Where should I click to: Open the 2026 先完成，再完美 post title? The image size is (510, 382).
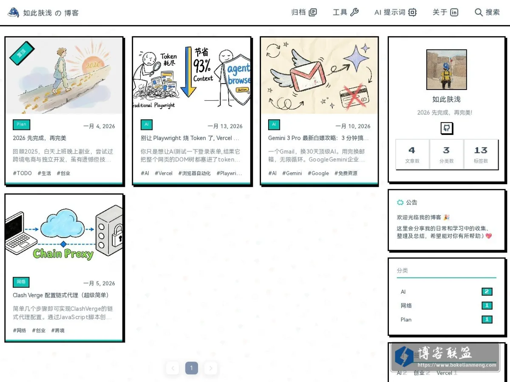[x=40, y=138]
